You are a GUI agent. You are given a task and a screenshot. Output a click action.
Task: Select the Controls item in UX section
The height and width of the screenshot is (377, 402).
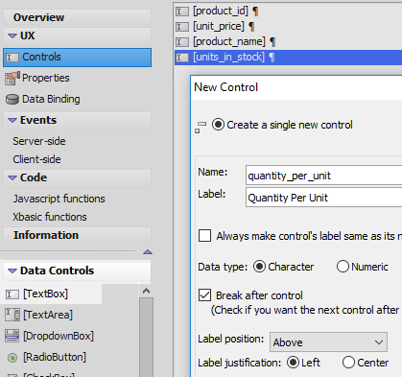click(77, 58)
